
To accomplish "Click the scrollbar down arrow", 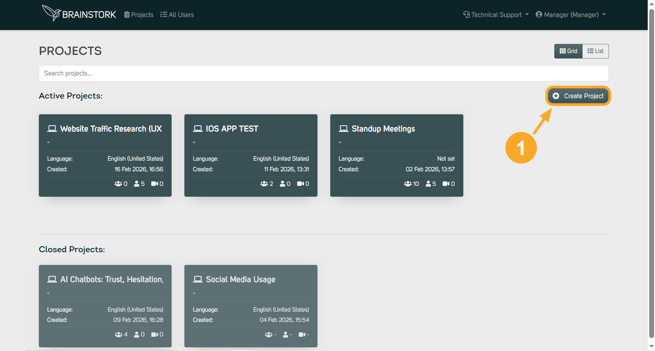I will (651, 346).
